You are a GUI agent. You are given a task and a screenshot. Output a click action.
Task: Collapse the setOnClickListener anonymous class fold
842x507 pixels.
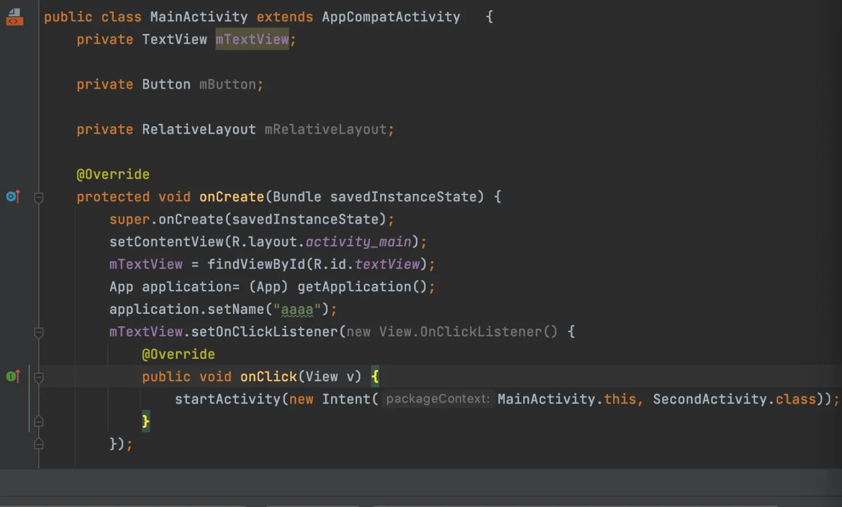[x=39, y=333]
